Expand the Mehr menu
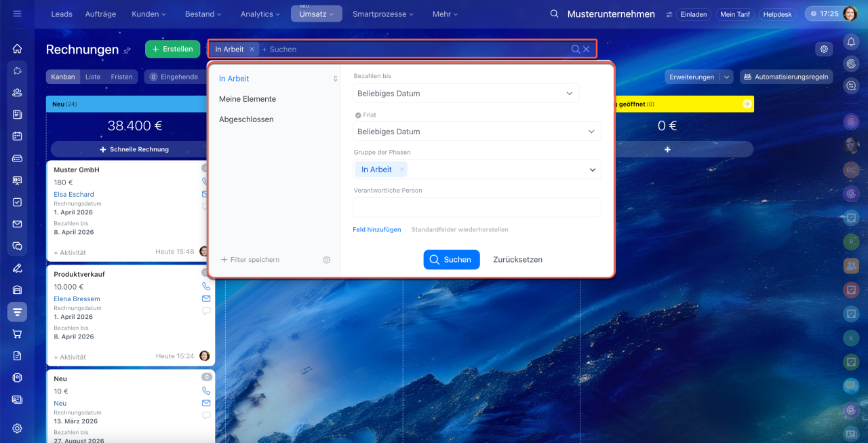Viewport: 868px width, 443px height. (x=445, y=14)
